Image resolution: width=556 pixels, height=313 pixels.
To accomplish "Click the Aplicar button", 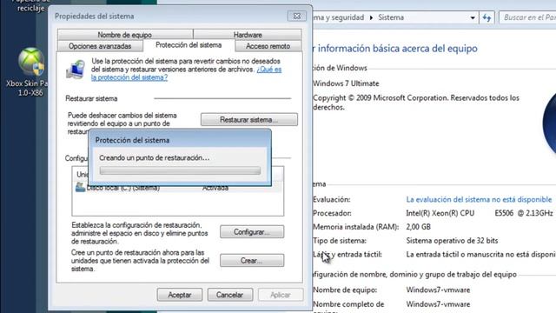I will pos(281,295).
